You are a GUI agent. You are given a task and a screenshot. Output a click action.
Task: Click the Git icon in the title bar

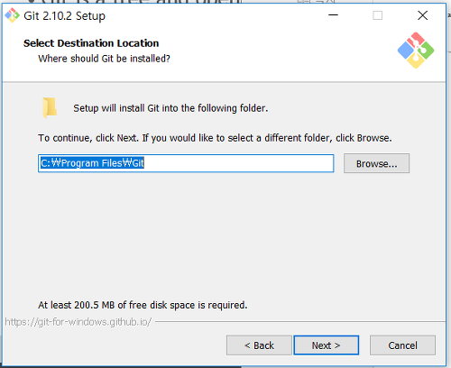click(x=12, y=15)
